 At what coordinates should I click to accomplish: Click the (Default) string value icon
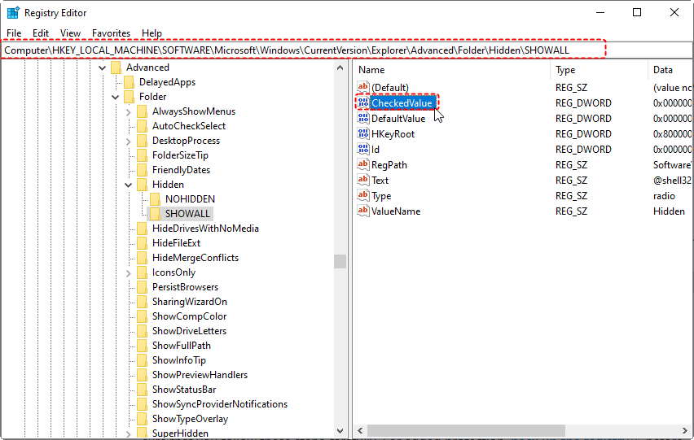coord(363,87)
